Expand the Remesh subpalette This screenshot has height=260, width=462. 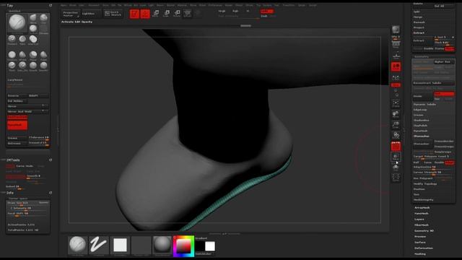pos(419,22)
